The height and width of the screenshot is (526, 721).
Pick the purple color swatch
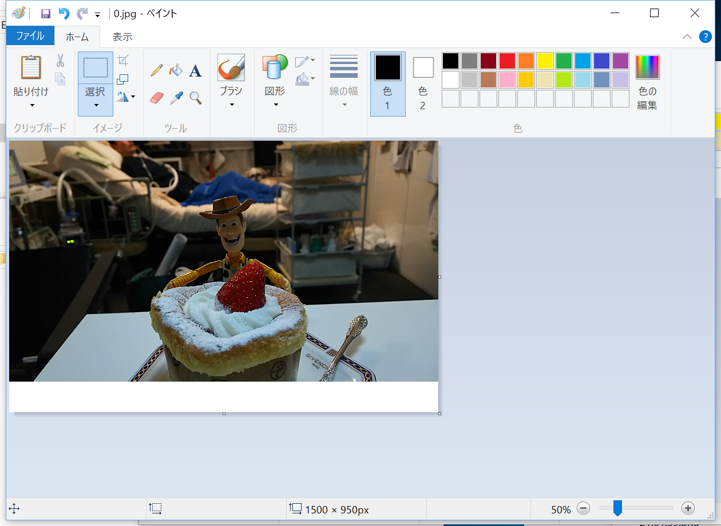(x=621, y=61)
